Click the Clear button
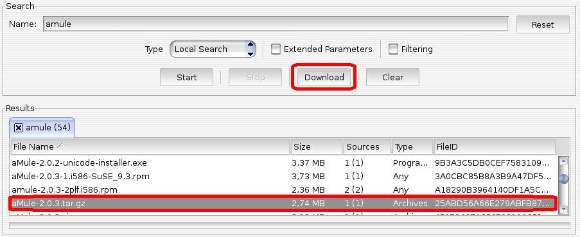The width and height of the screenshot is (580, 237). 392,77
